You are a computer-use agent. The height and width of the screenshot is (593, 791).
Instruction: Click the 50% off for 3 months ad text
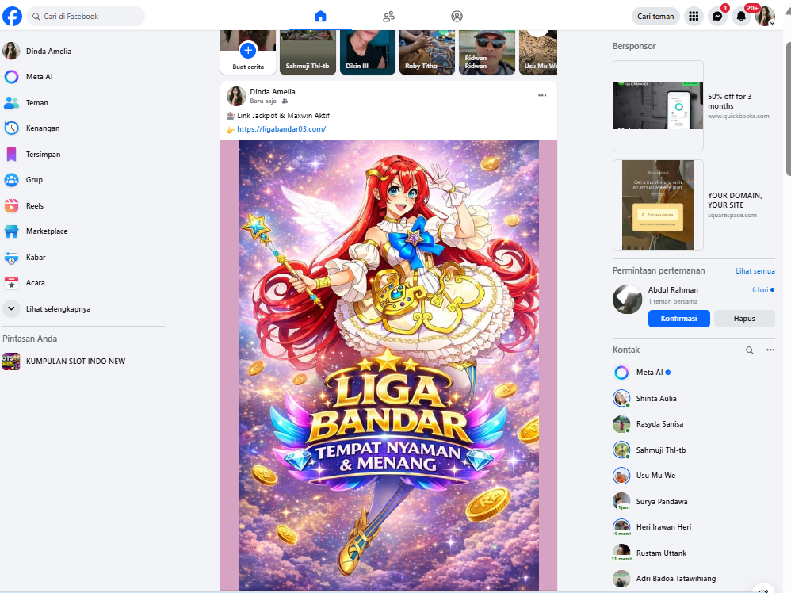729,101
